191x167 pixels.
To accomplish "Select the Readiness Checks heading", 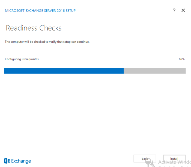I will pos(34,28).
